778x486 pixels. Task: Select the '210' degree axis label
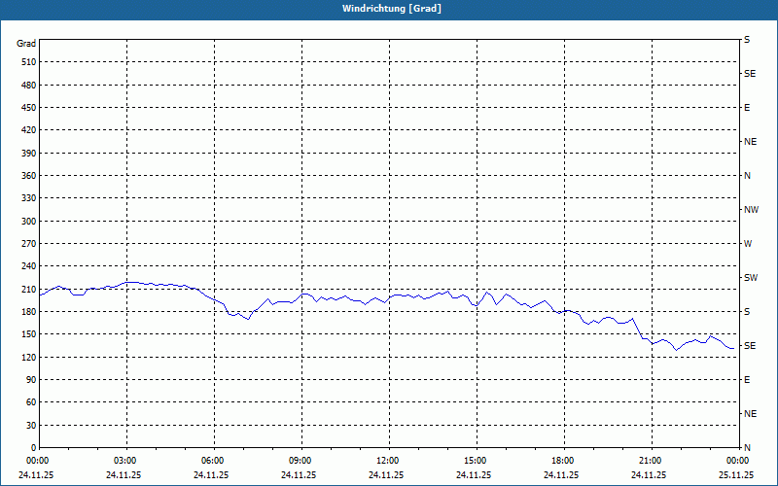[x=29, y=289]
